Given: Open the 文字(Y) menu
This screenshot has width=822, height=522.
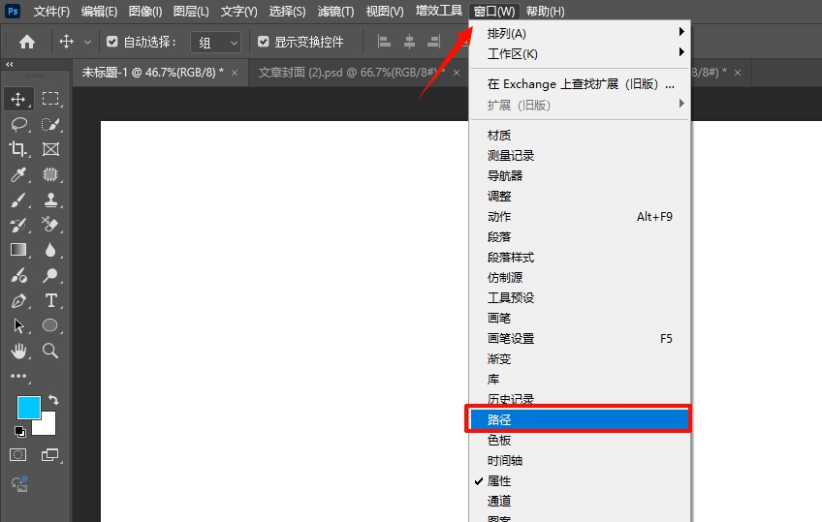Looking at the screenshot, I should [239, 11].
